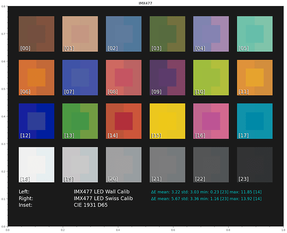Viewport: 287px width, 233px height.
Task: Select the 'IMX477 LED Wall Calib' text
Action: pos(102,192)
